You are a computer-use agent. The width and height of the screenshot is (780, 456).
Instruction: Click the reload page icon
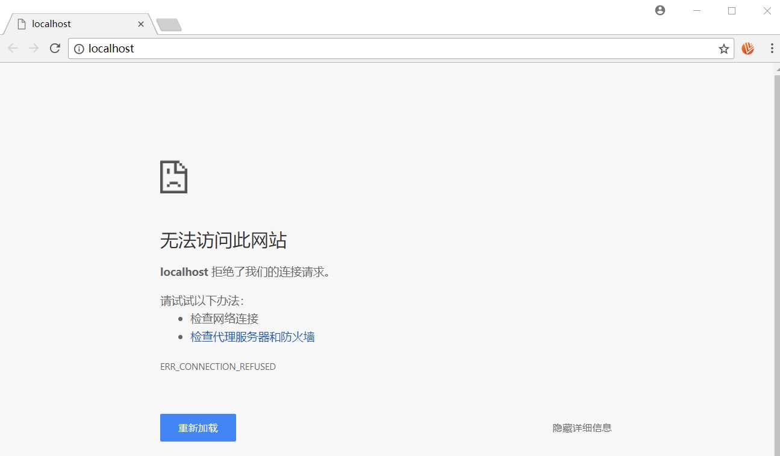coord(54,48)
